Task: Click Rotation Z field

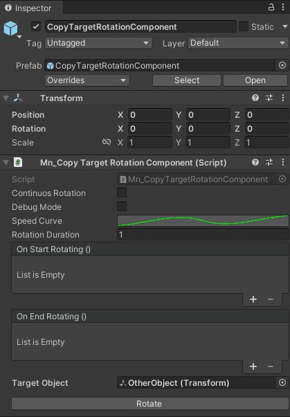Action: 266,128
